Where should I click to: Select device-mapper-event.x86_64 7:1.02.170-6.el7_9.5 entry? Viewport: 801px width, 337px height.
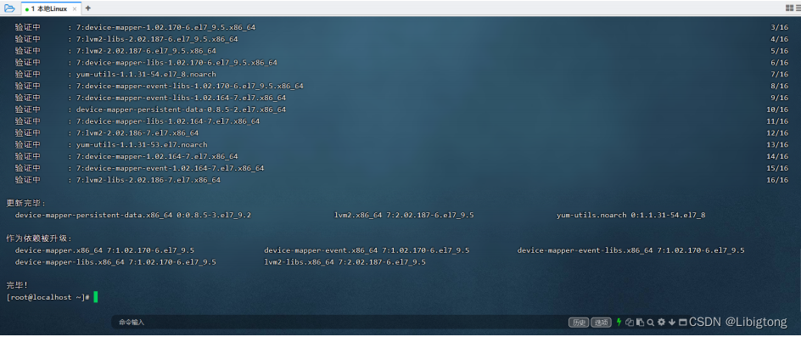coord(367,250)
